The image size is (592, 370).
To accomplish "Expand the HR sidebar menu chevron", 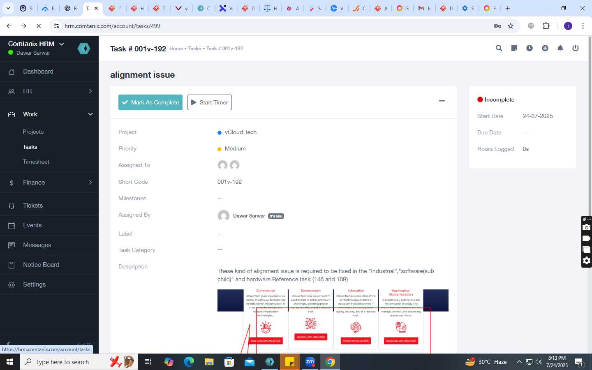I will coord(90,91).
